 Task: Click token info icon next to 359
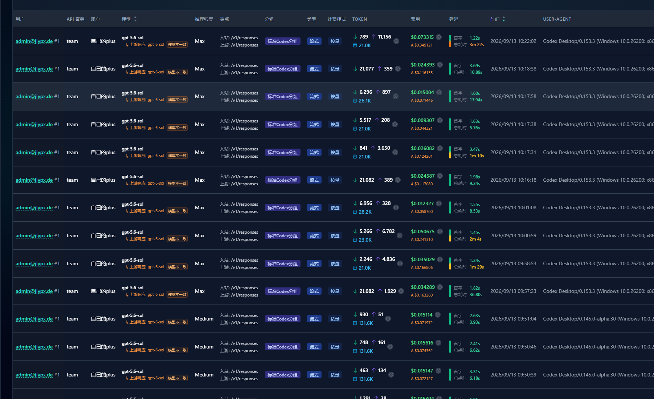[x=398, y=69]
